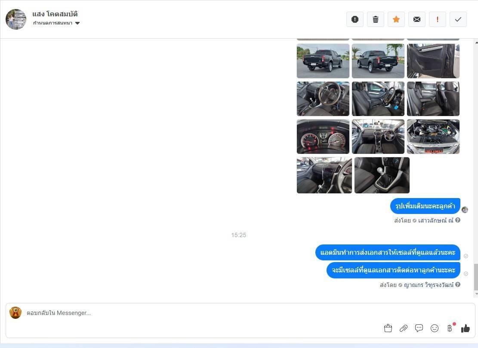Viewport: 478px width, 348px height.
Task: Open contact name แสง โคตสมบัติ
Action: click(x=55, y=14)
